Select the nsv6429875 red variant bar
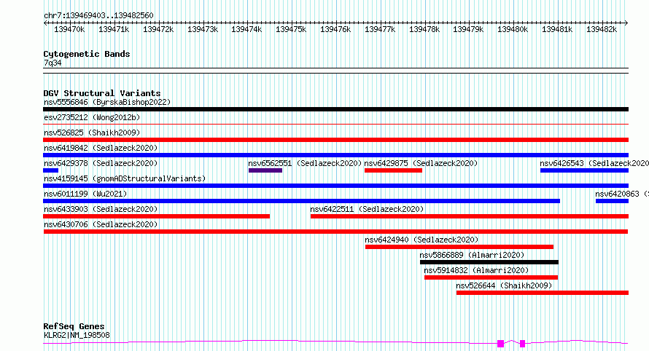The image size is (649, 351). [x=393, y=170]
